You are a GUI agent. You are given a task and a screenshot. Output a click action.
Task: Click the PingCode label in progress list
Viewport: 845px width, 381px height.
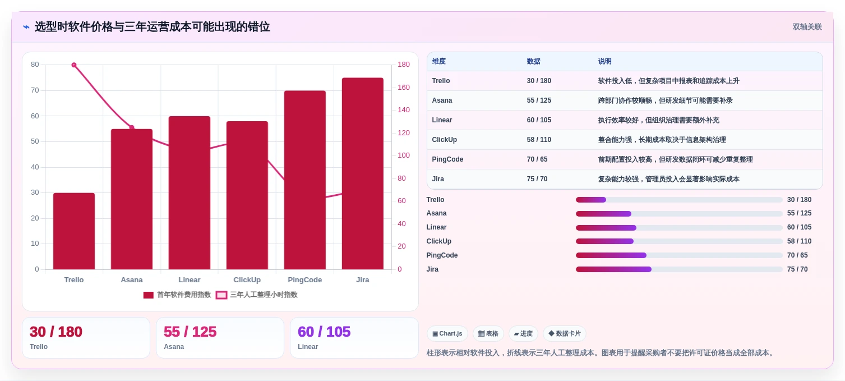pyautogui.click(x=442, y=255)
